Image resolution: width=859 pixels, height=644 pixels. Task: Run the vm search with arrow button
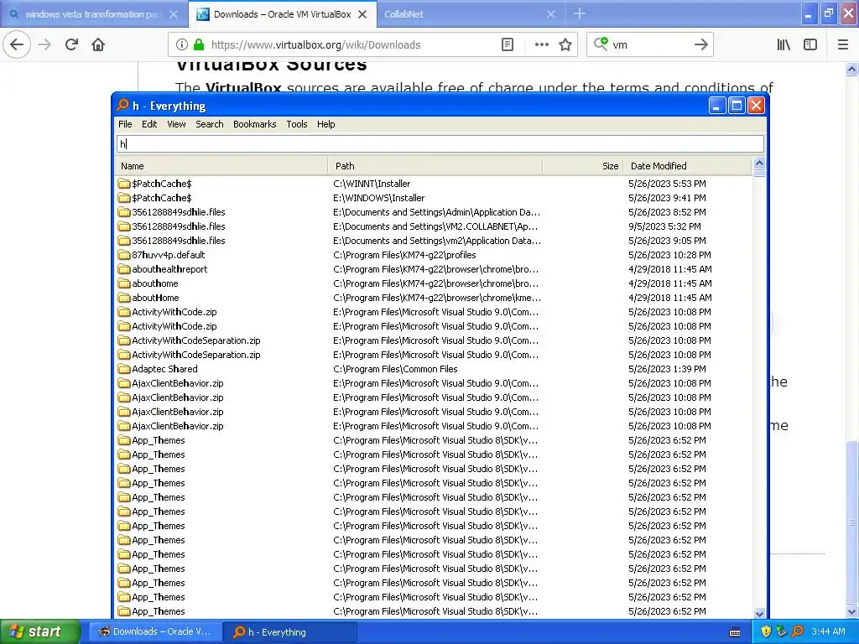[700, 44]
